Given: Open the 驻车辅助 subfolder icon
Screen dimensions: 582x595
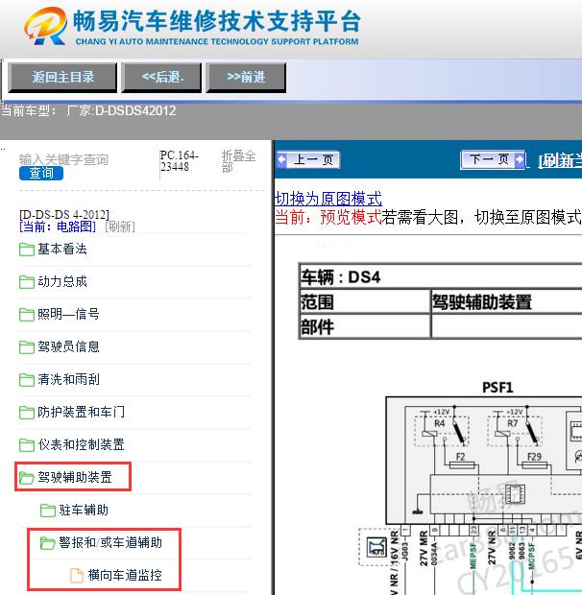Looking at the screenshot, I should 48,510.
